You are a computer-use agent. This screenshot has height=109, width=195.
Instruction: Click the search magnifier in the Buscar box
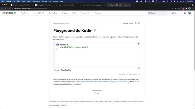(149, 13)
